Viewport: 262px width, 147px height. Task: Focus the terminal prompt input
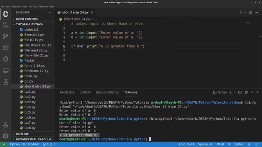[150, 139]
